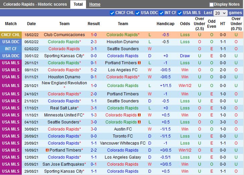Open the last 20 games dropdown

coord(220,13)
